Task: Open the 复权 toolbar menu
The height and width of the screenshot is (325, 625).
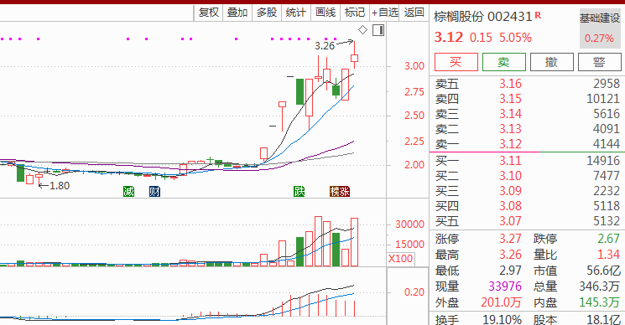Action: [x=209, y=13]
